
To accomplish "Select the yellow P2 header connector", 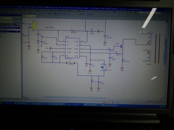I will pyautogui.click(x=34, y=26).
